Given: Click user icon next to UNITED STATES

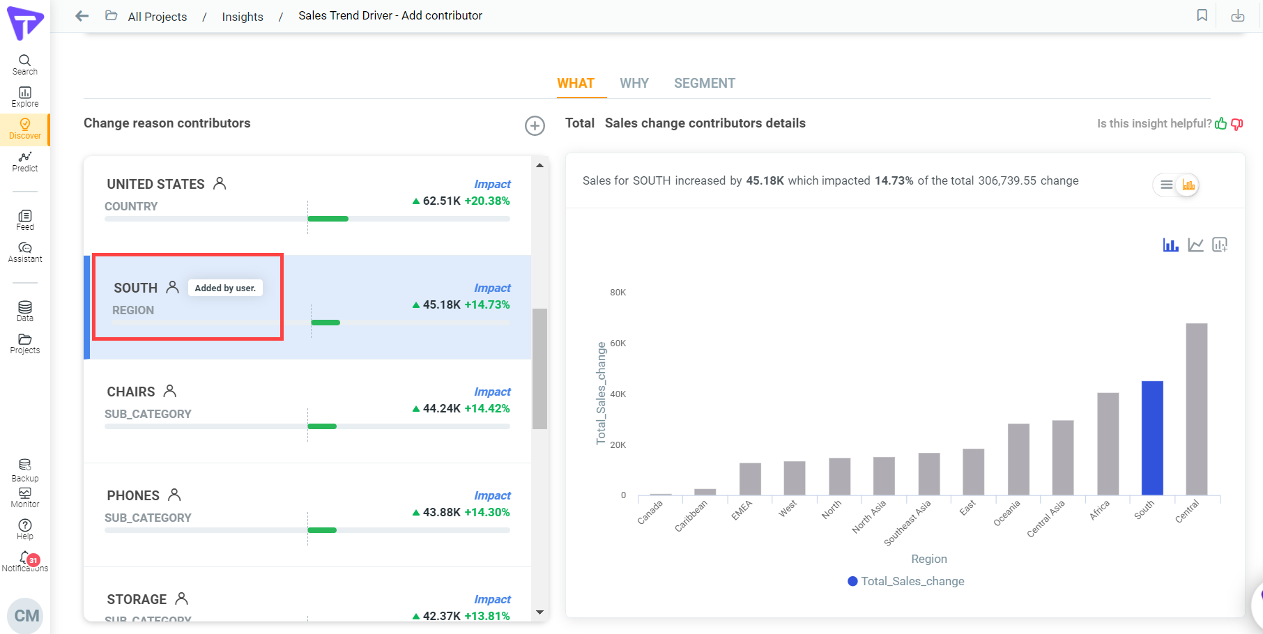Looking at the screenshot, I should [220, 183].
